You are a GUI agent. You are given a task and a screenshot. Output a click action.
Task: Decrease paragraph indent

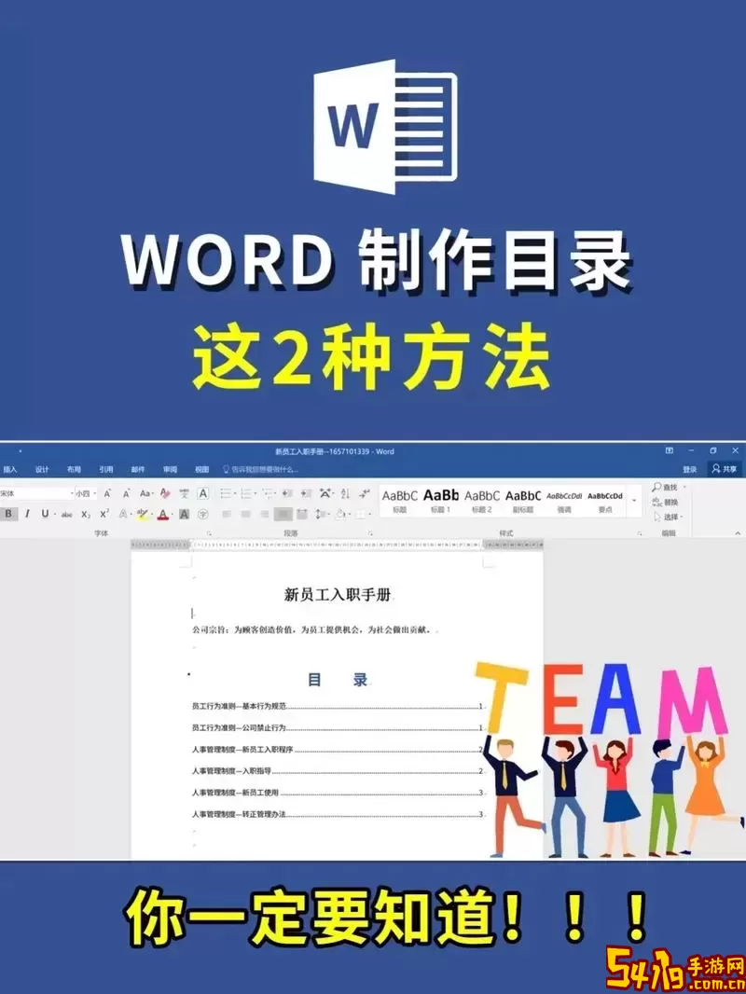pyautogui.click(x=287, y=494)
